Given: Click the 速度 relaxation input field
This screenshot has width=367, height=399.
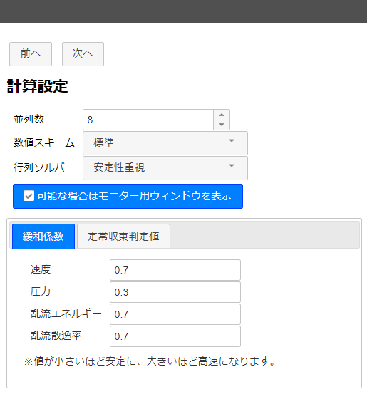Looking at the screenshot, I should (175, 270).
